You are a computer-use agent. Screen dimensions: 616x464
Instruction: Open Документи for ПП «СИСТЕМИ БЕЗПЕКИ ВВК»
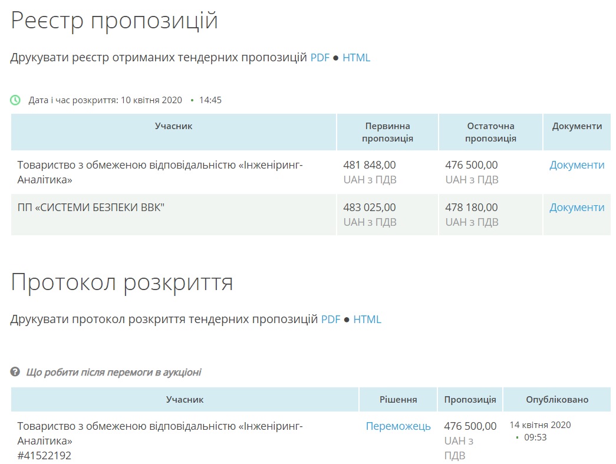[x=577, y=208]
